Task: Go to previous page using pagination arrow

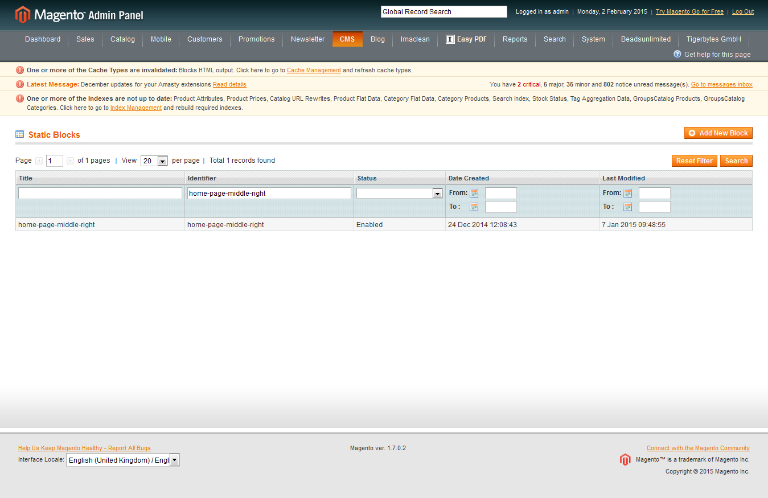Action: tap(39, 161)
